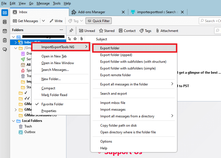Filter messages by Contact
Viewport: 221px width, 158px height.
pyautogui.click(x=127, y=31)
